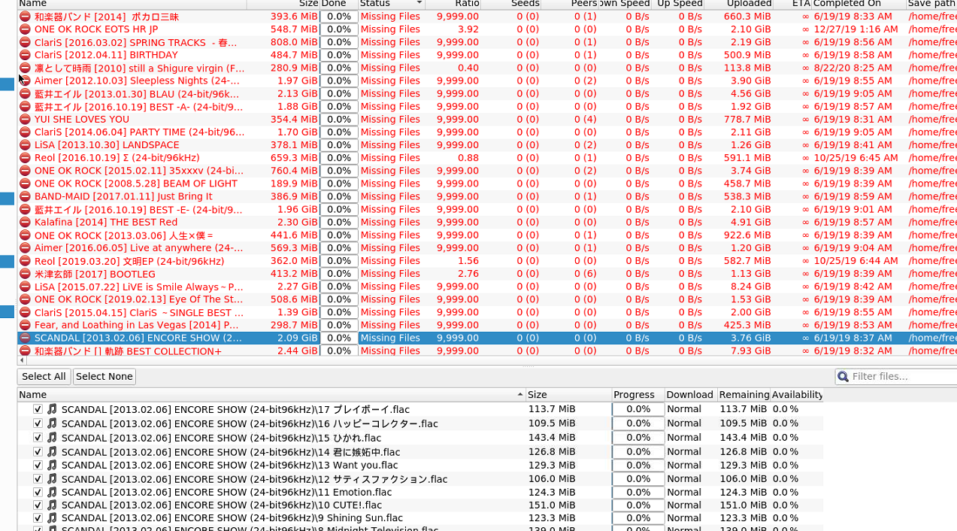Click Done progress bar of Reol 文明EP torrent
Screen dimensions: 957x531
(339, 261)
